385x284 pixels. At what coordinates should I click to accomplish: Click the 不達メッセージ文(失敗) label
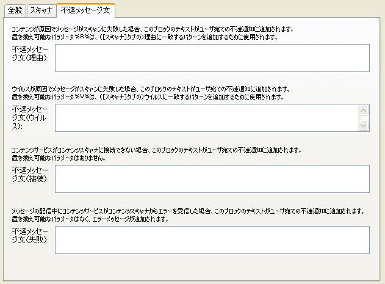(x=30, y=236)
